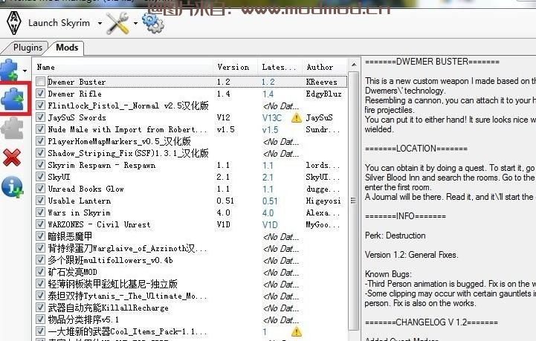Select the 暗银恶魔甲 mod row

point(191,236)
